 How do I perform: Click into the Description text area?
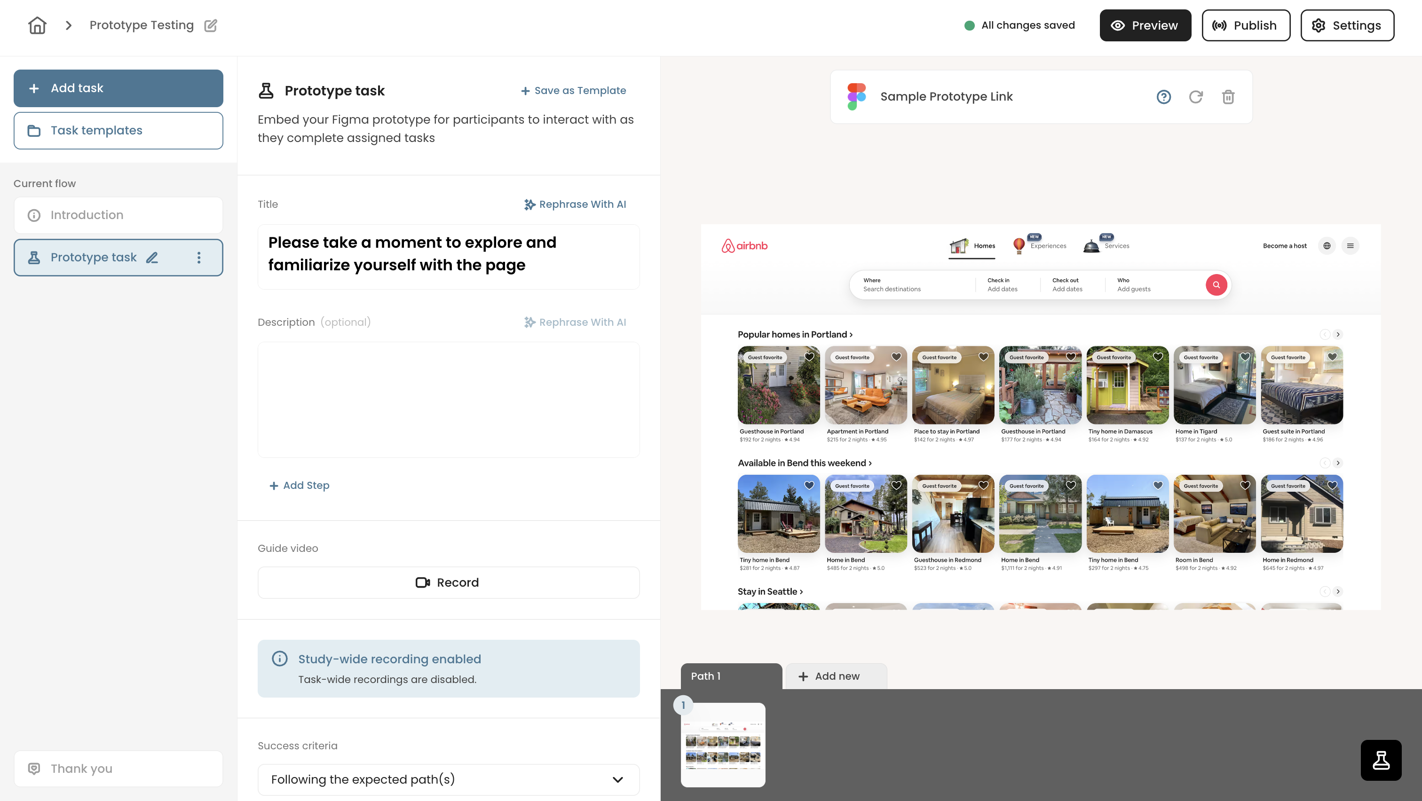tap(448, 400)
